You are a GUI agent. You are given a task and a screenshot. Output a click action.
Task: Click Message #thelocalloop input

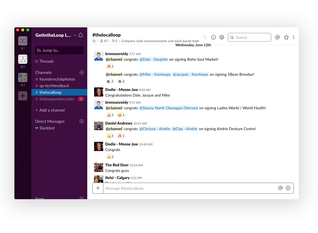(190, 188)
